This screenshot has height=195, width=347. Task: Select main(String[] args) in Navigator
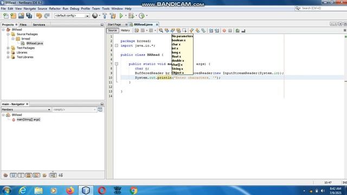click(x=28, y=120)
